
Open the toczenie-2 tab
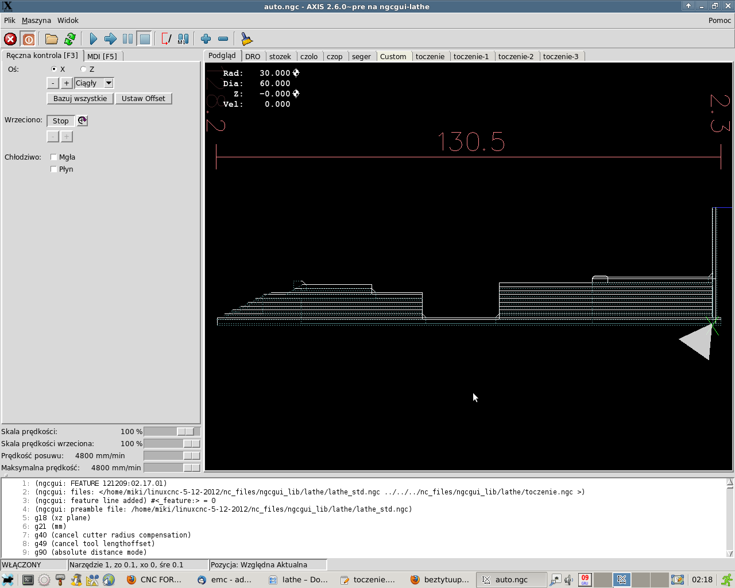point(516,56)
